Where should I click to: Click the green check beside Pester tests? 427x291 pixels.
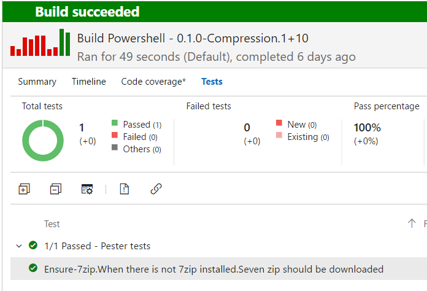point(33,245)
